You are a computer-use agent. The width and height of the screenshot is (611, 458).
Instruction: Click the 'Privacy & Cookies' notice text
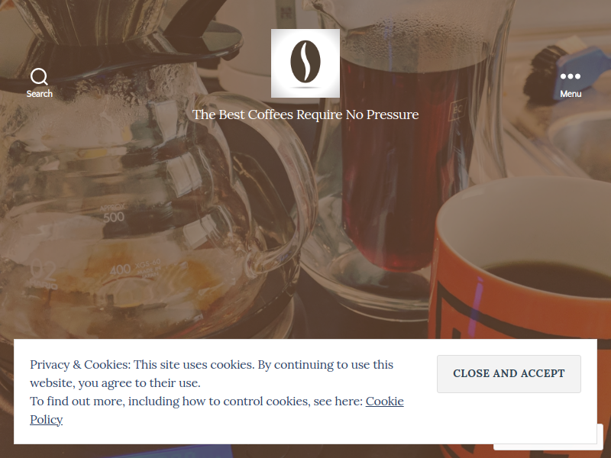point(80,365)
